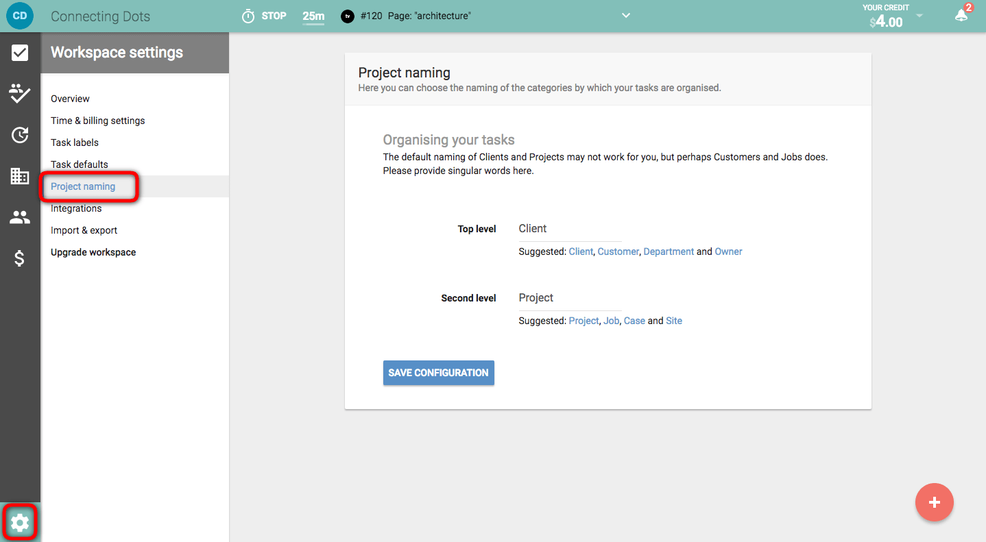Open Task labels settings

pos(75,143)
